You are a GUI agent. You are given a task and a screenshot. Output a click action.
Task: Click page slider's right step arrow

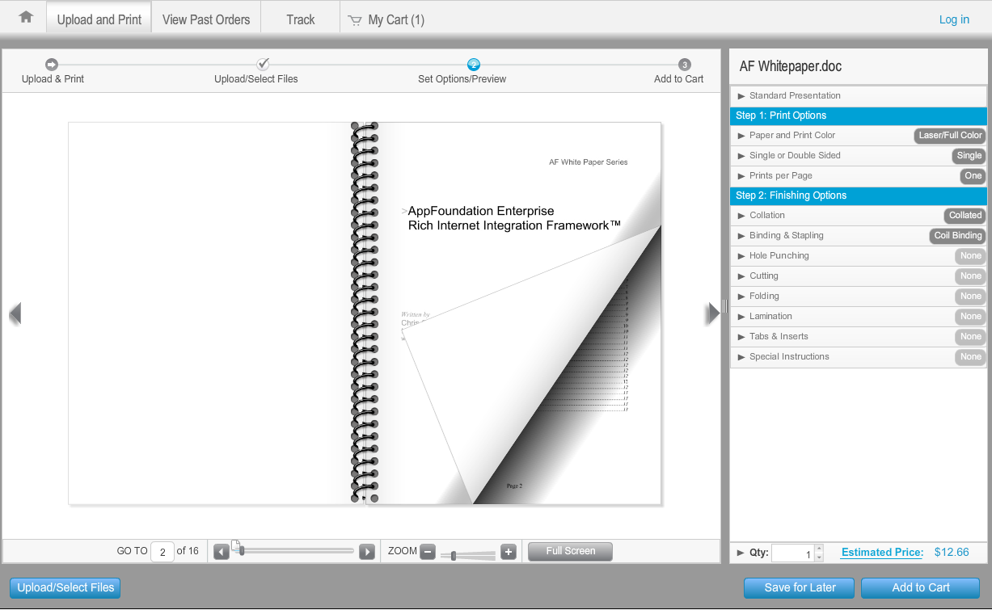click(367, 553)
